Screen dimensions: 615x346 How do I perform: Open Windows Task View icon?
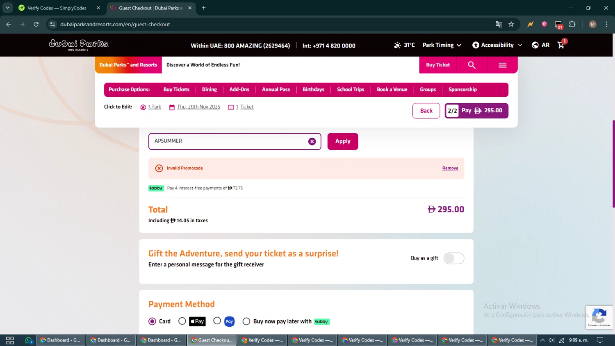10,340
